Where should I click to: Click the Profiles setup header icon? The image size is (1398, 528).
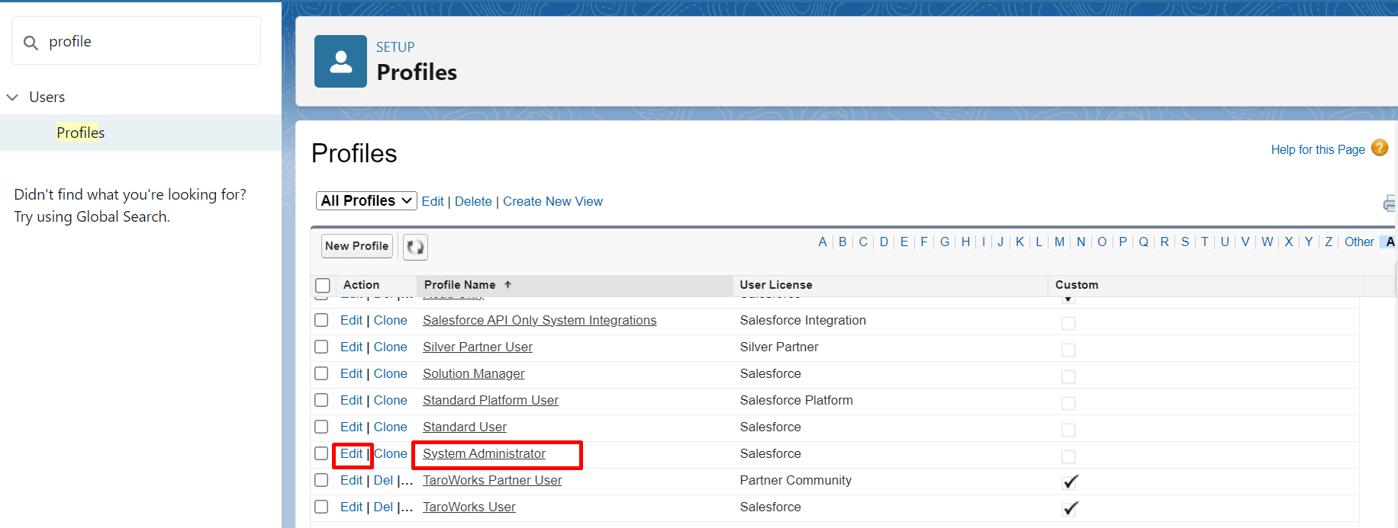pyautogui.click(x=340, y=62)
